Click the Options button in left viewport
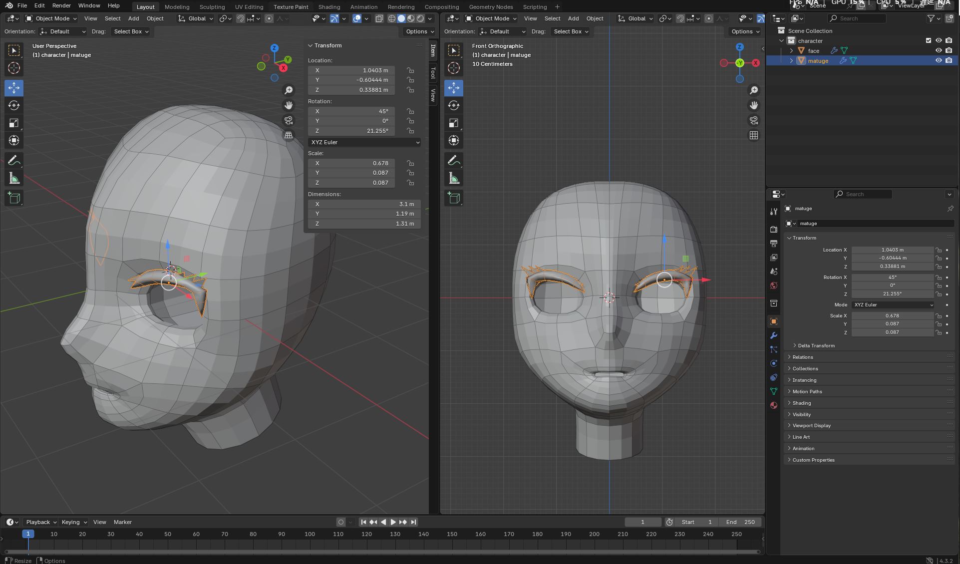960x564 pixels. [419, 31]
